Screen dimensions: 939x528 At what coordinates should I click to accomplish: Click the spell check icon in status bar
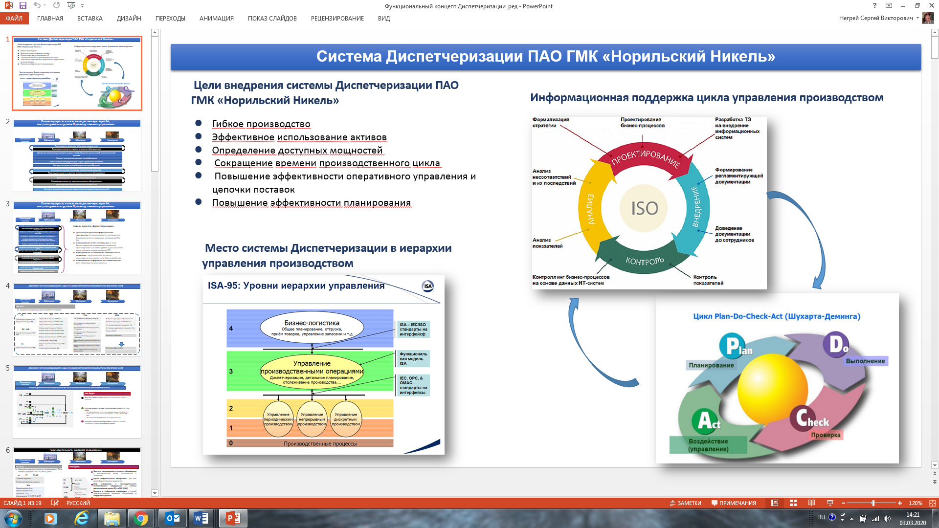pos(55,503)
